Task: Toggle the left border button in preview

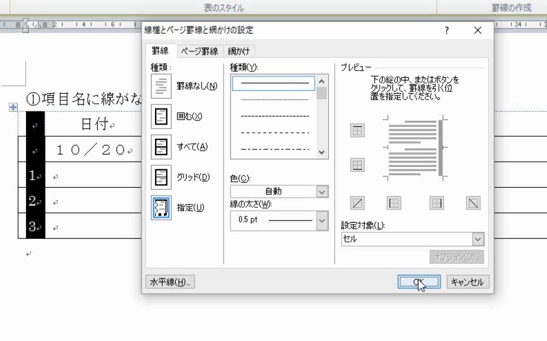Action: pyautogui.click(x=394, y=203)
